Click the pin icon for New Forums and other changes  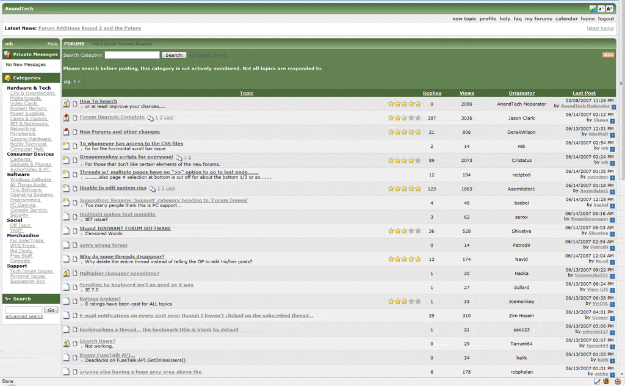66,132
